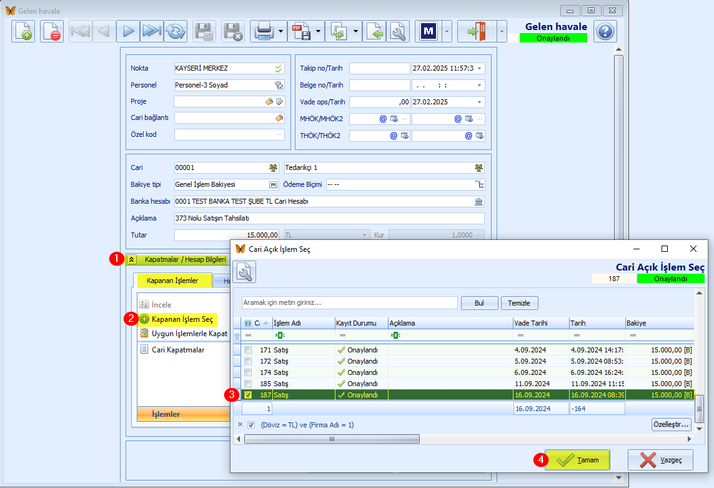The width and height of the screenshot is (714, 488).
Task: Open the blue help question mark
Action: [x=605, y=31]
